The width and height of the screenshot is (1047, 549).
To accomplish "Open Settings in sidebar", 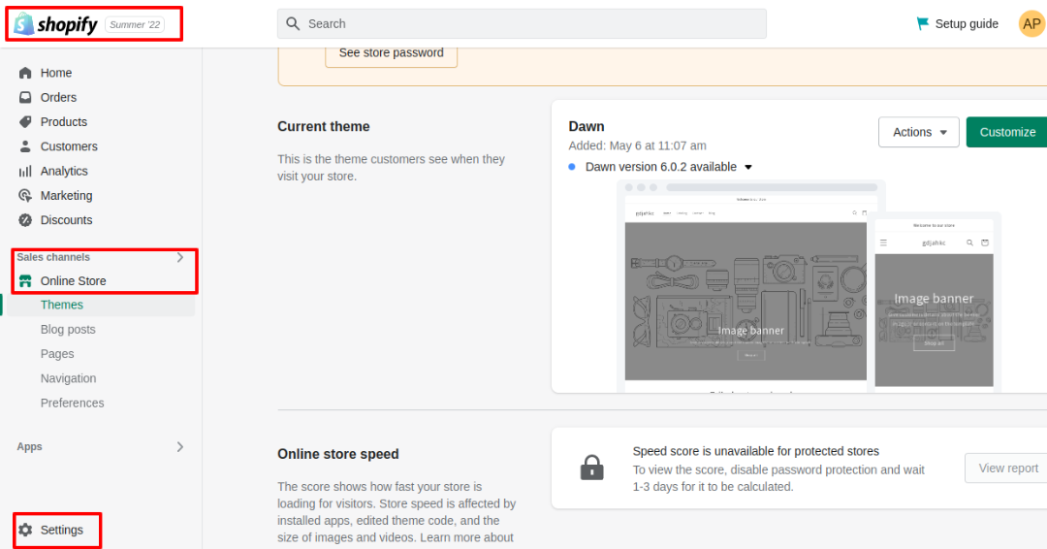I will point(61,530).
